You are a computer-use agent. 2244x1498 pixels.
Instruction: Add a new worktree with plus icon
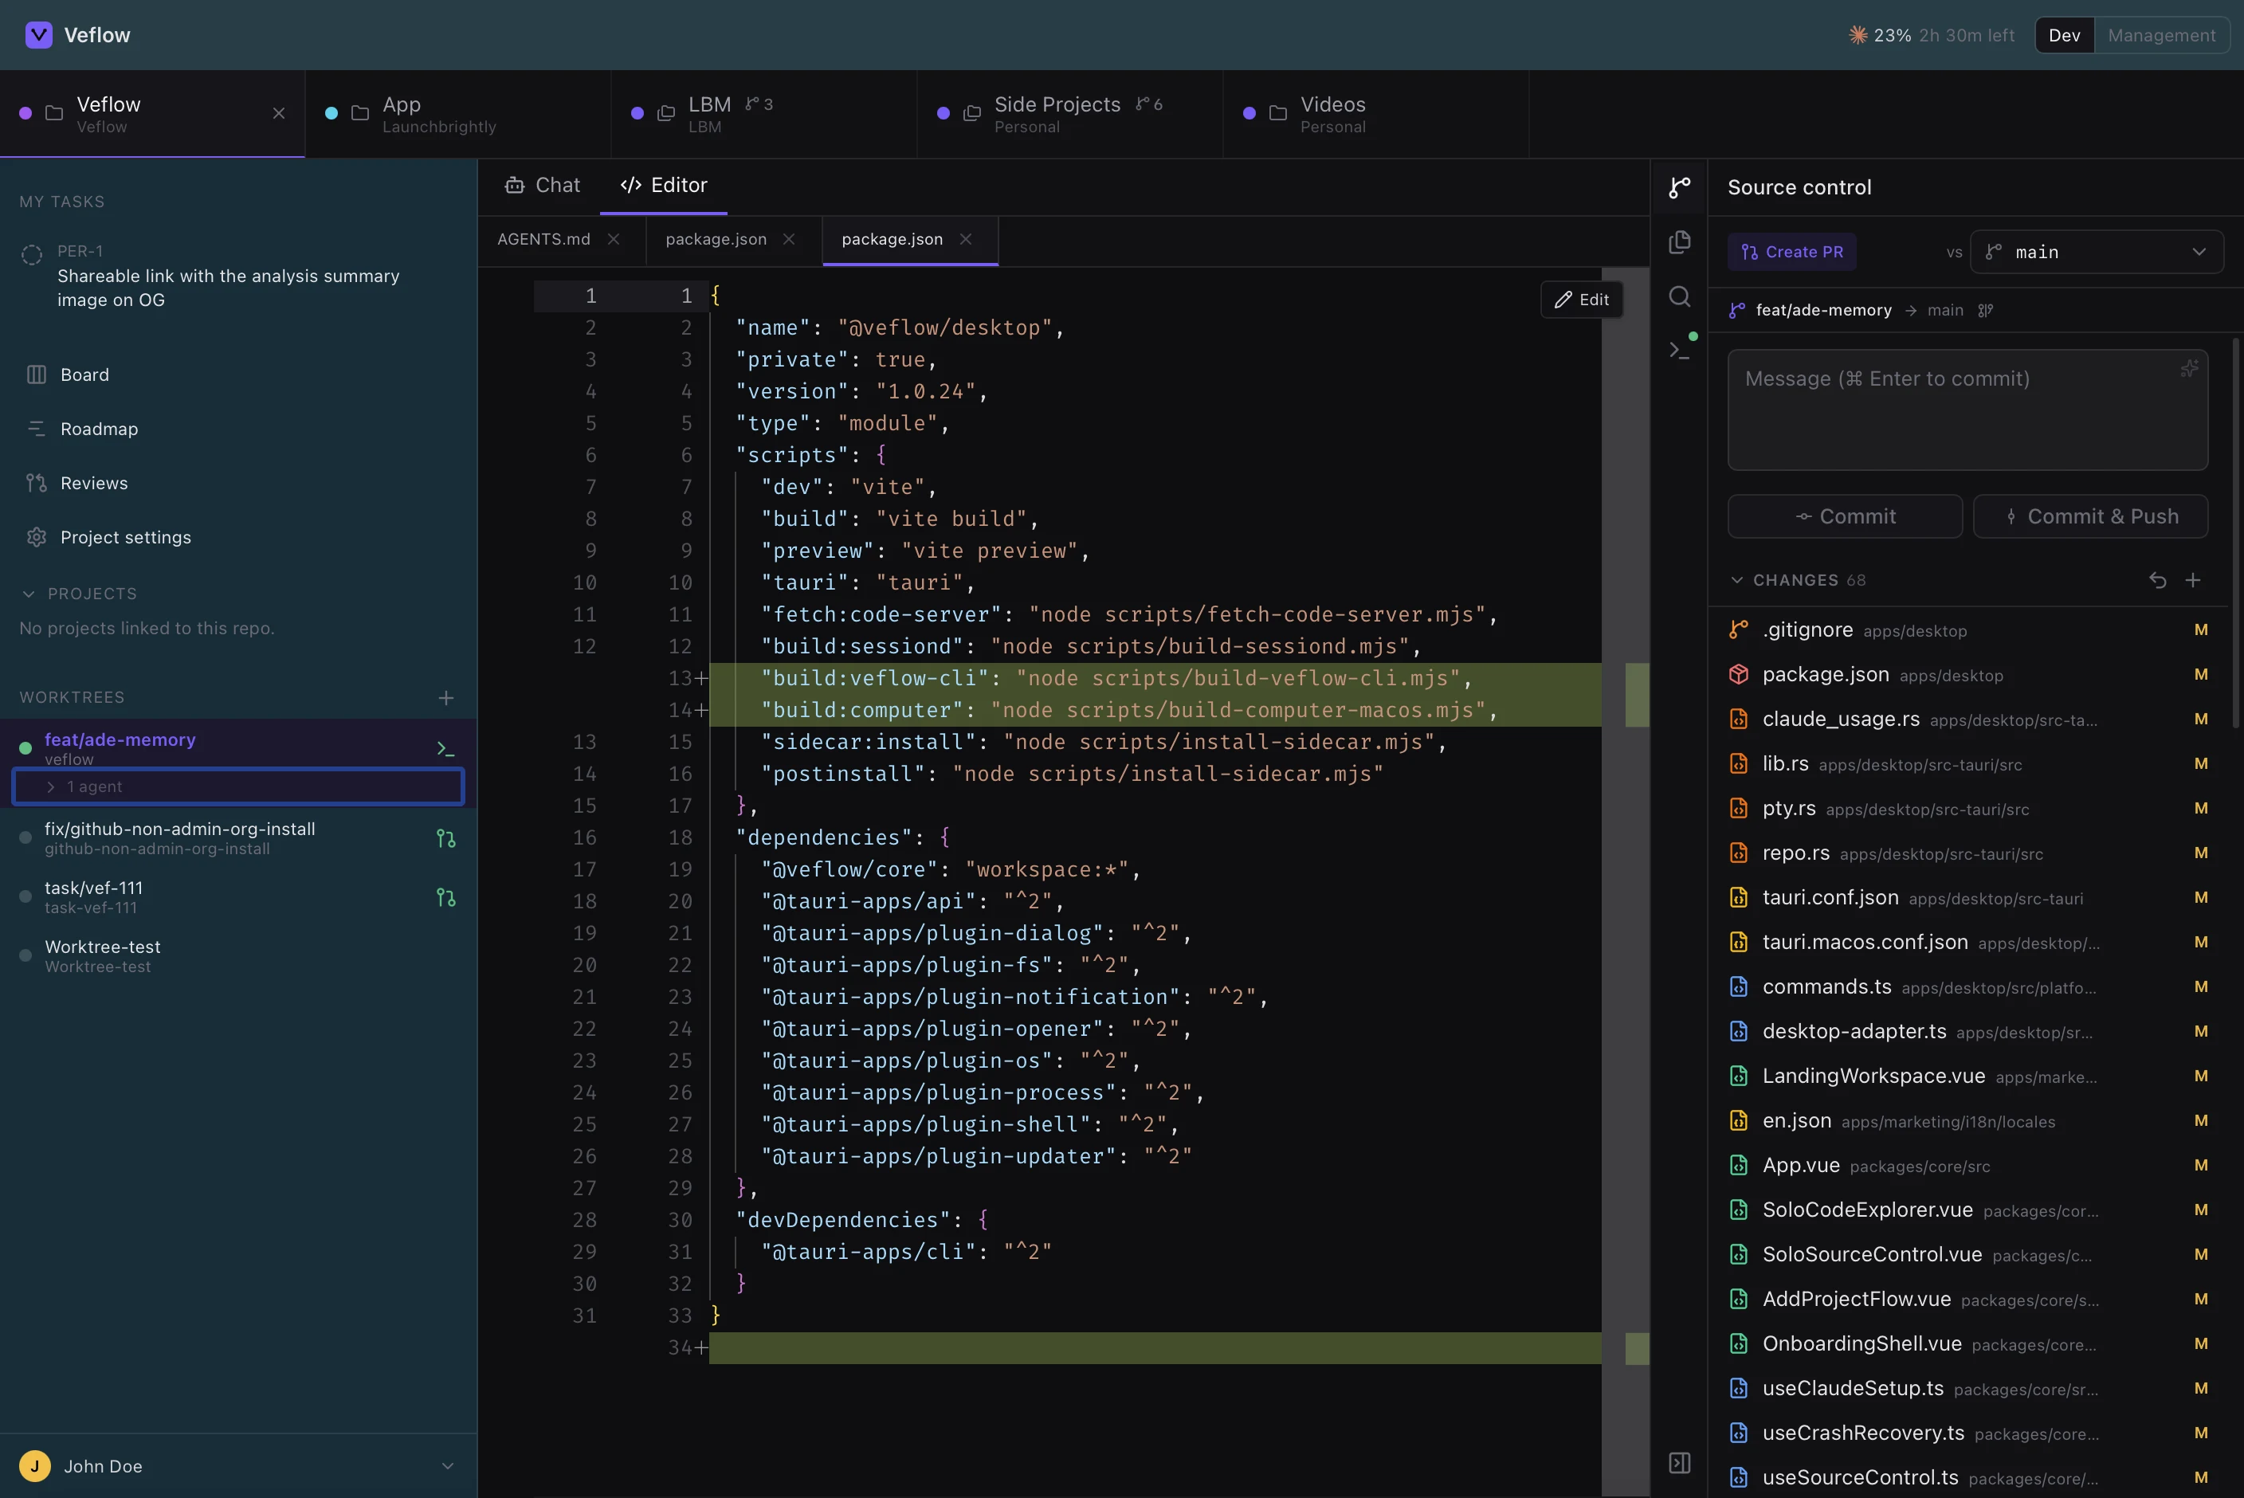tap(445, 697)
